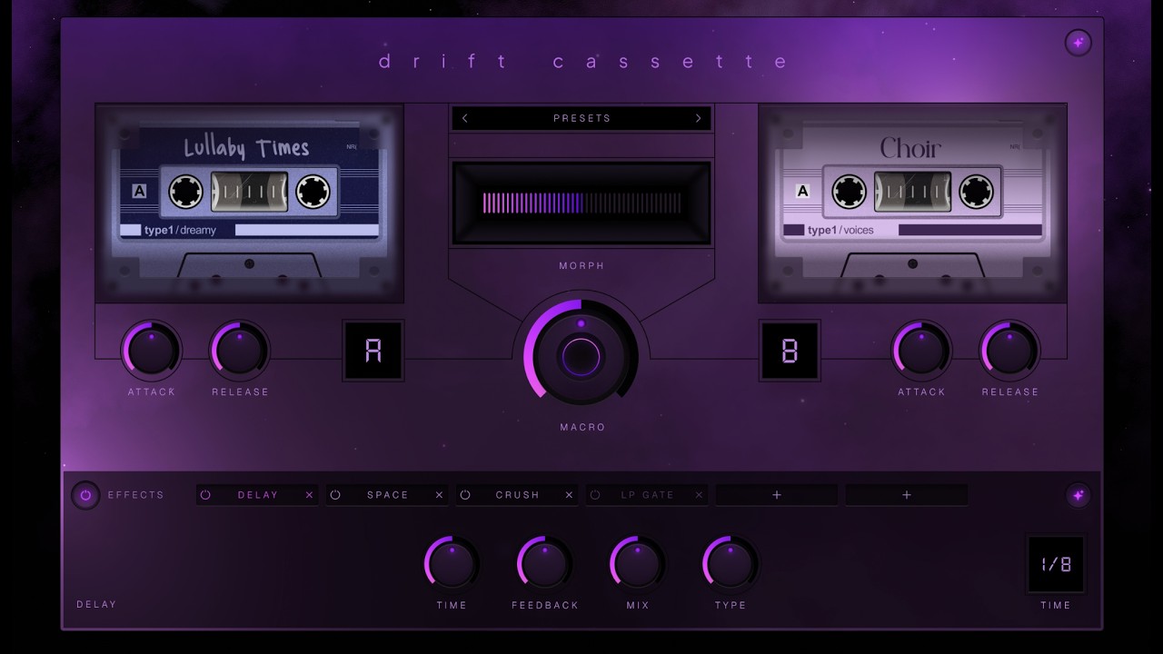Select the LP GATE effect tab

pos(647,495)
